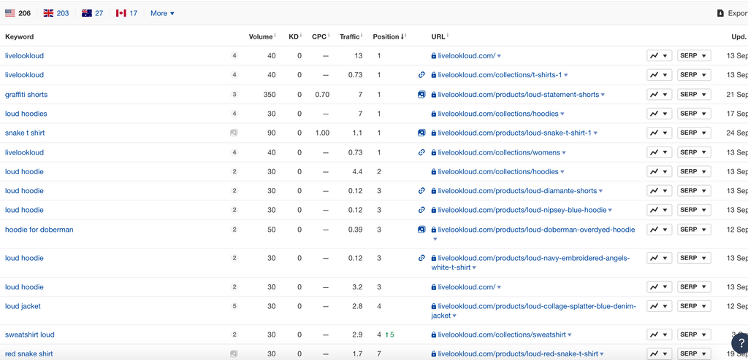The height and width of the screenshot is (360, 748).
Task: Sort by Traffic column header
Action: point(350,36)
